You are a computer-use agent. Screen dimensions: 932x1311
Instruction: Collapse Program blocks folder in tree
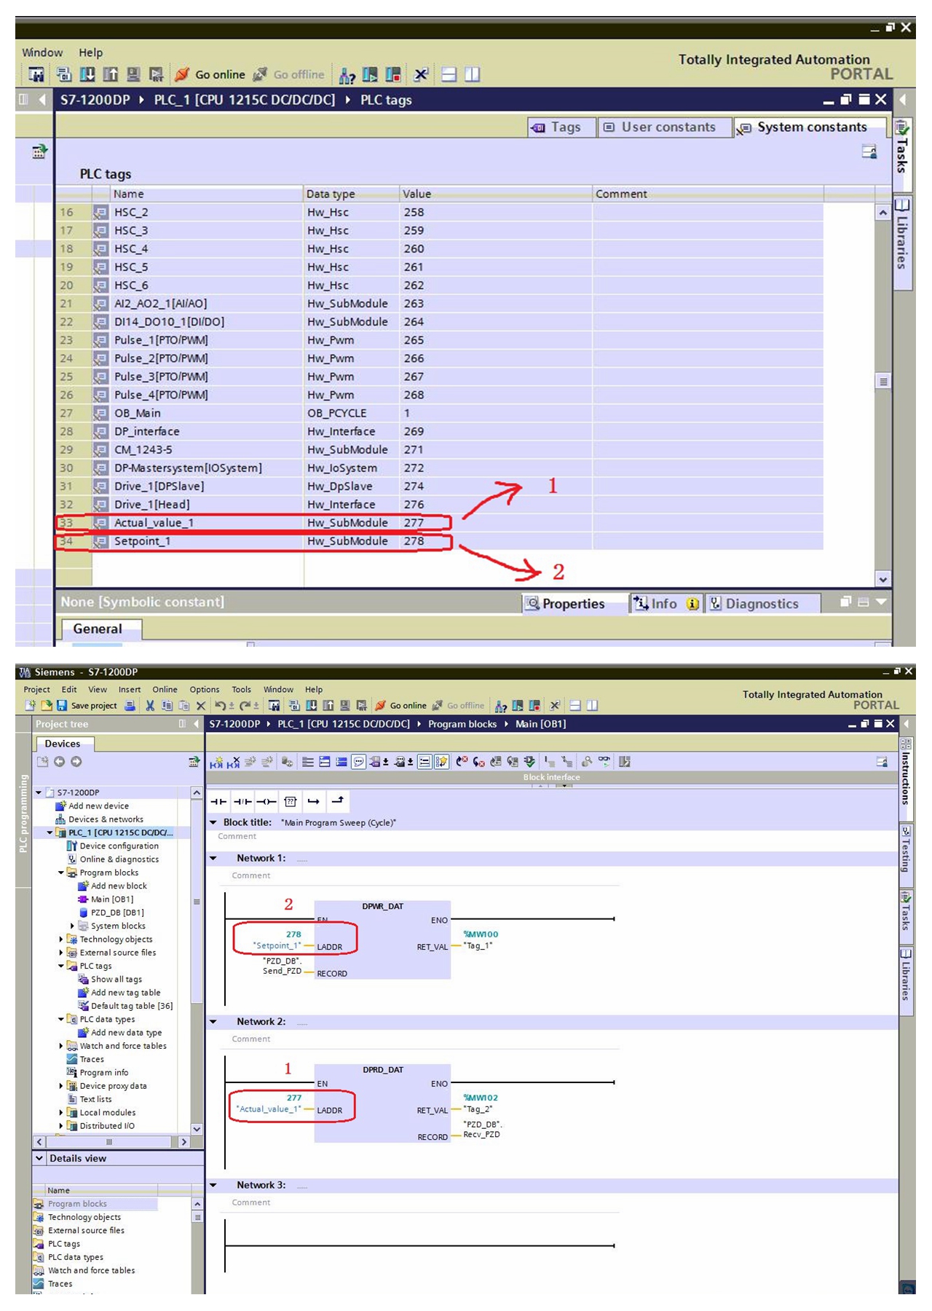[x=61, y=873]
